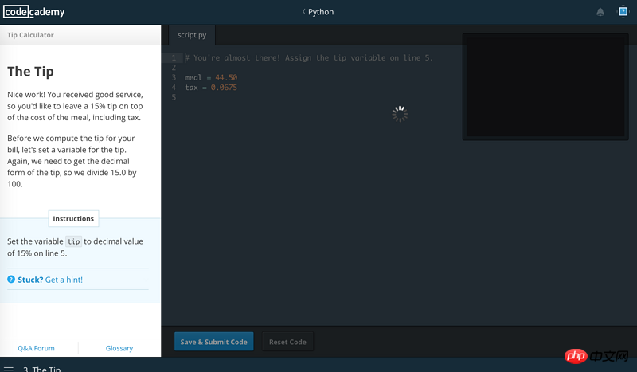Click the Tip Calculator section header
The image size is (637, 372).
[x=30, y=35]
